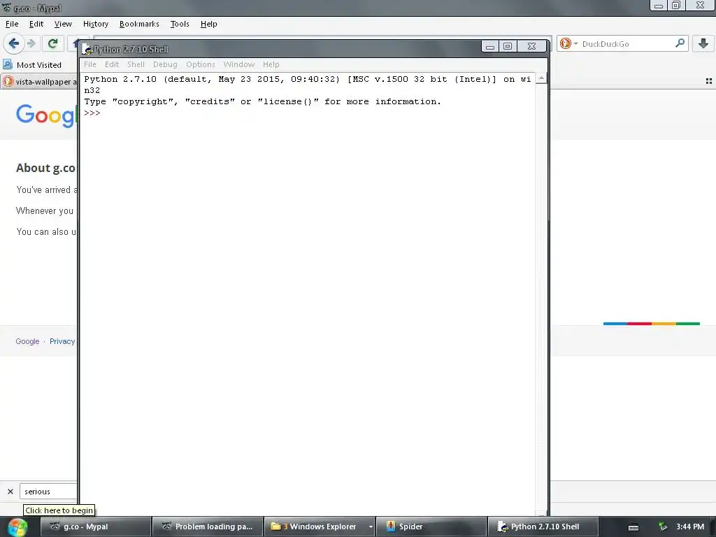Viewport: 716px width, 537px height.
Task: Click the DuckDuckGo search magnifier icon
Action: click(680, 43)
